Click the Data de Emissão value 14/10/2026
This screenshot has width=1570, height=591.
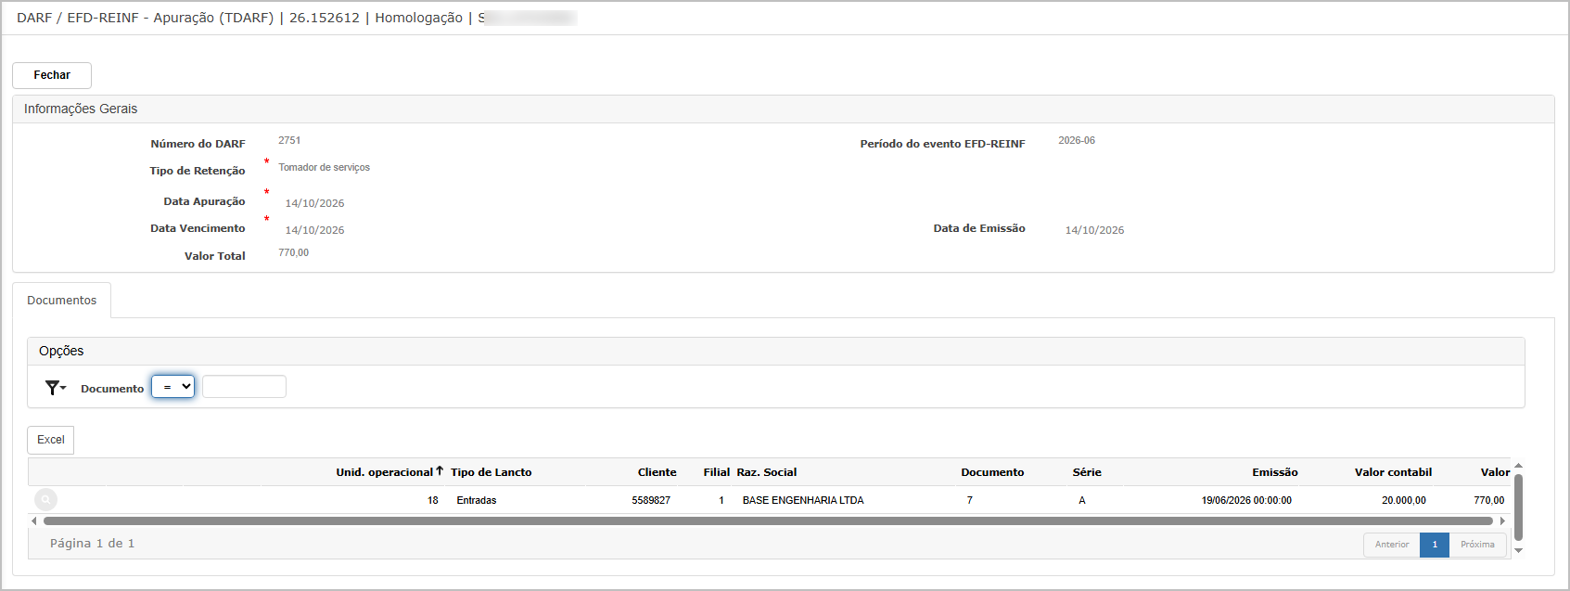(1094, 230)
